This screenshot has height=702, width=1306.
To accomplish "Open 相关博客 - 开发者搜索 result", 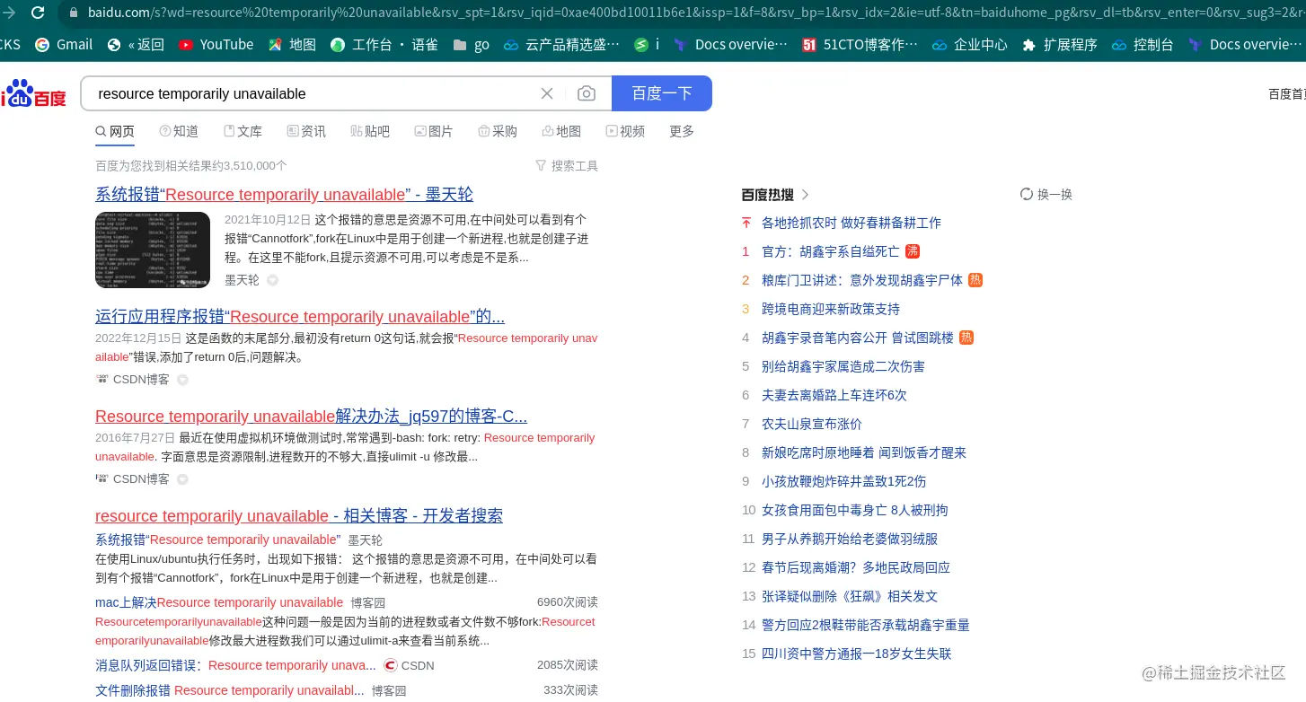I will (x=299, y=516).
